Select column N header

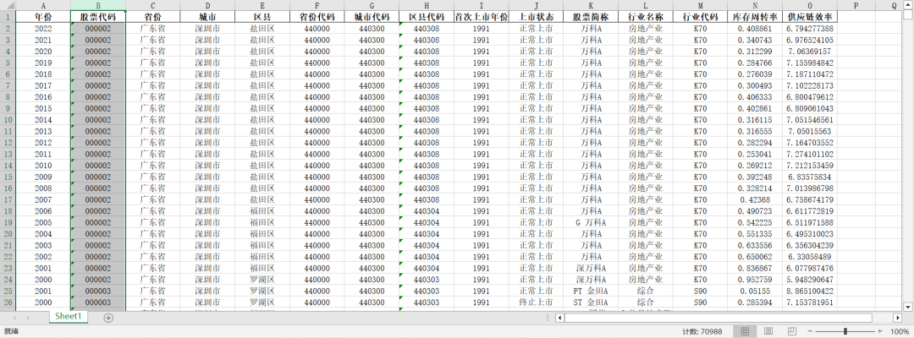click(756, 5)
